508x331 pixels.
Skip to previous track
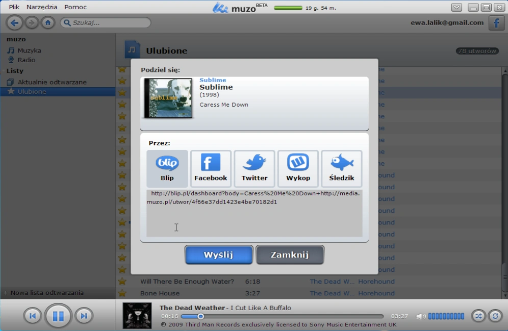click(x=33, y=316)
